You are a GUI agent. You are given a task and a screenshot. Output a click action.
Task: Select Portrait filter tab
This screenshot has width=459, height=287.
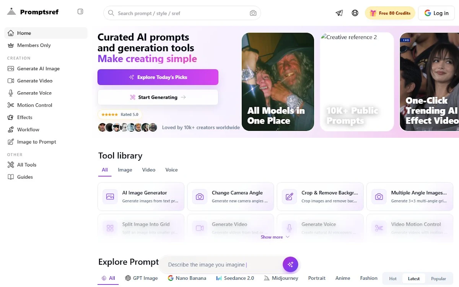[x=317, y=278]
